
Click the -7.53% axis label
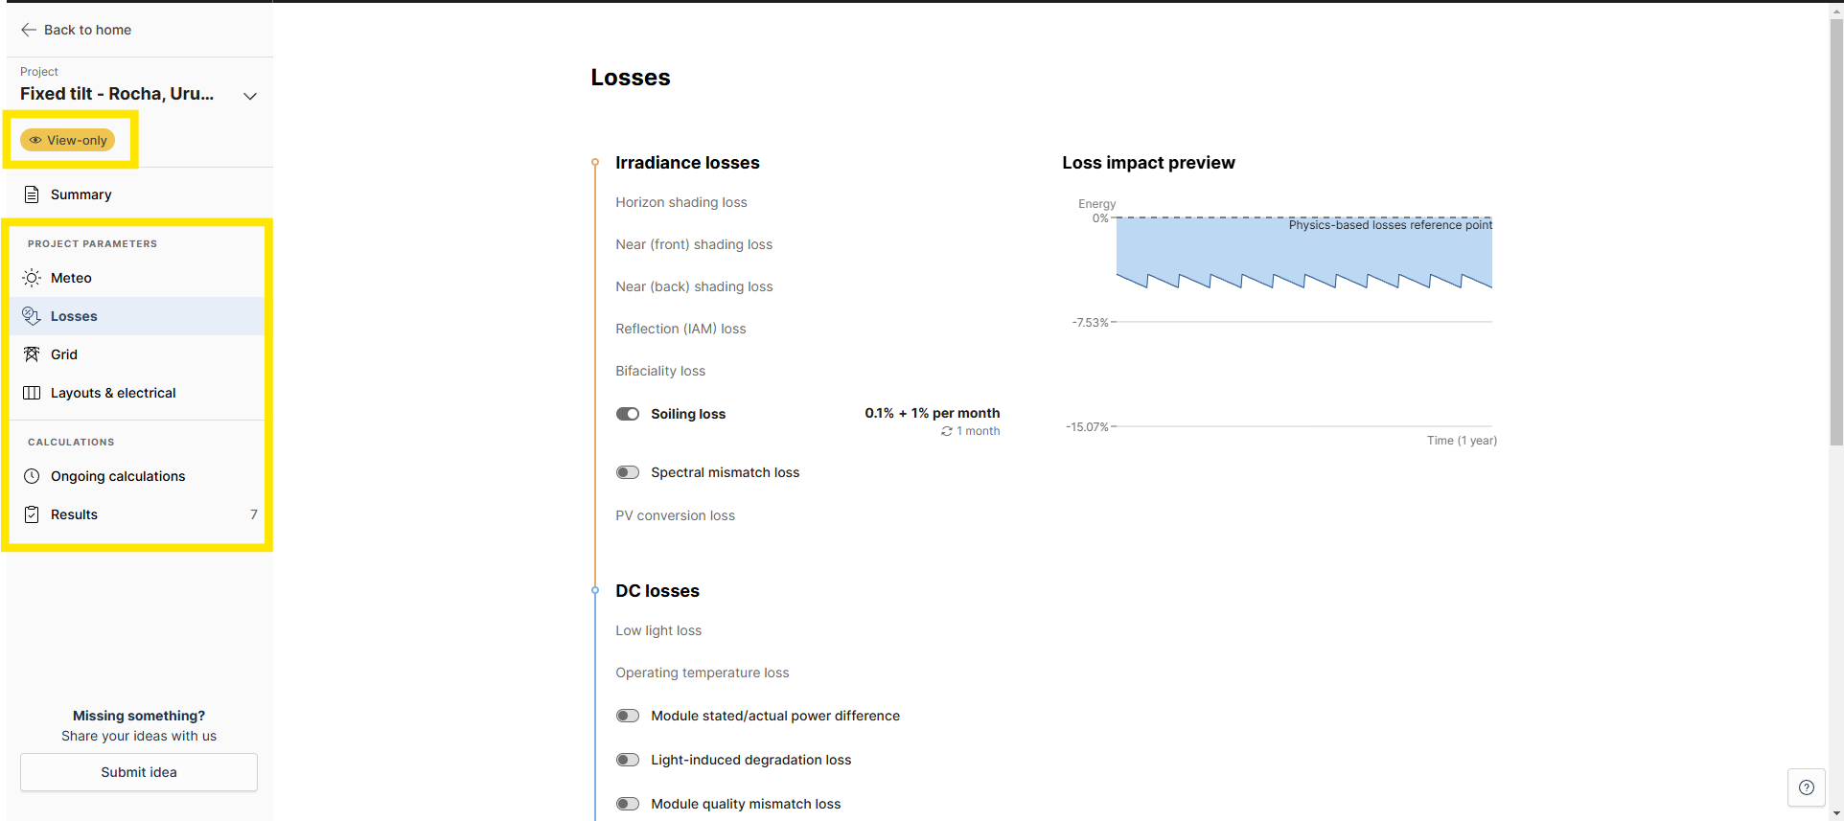(x=1090, y=323)
